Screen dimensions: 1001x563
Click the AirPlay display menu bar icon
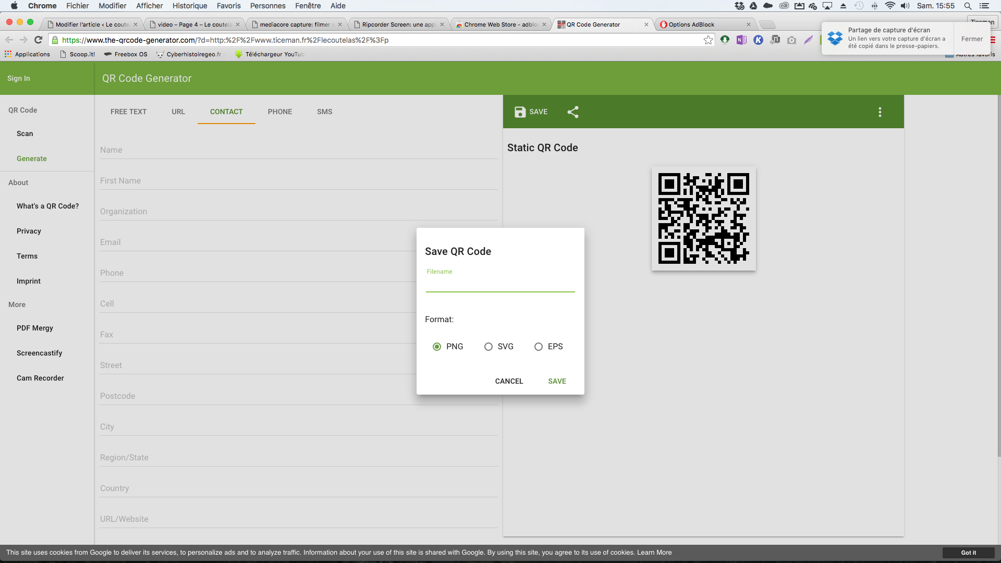click(827, 6)
